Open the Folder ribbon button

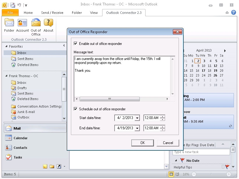tap(9, 25)
